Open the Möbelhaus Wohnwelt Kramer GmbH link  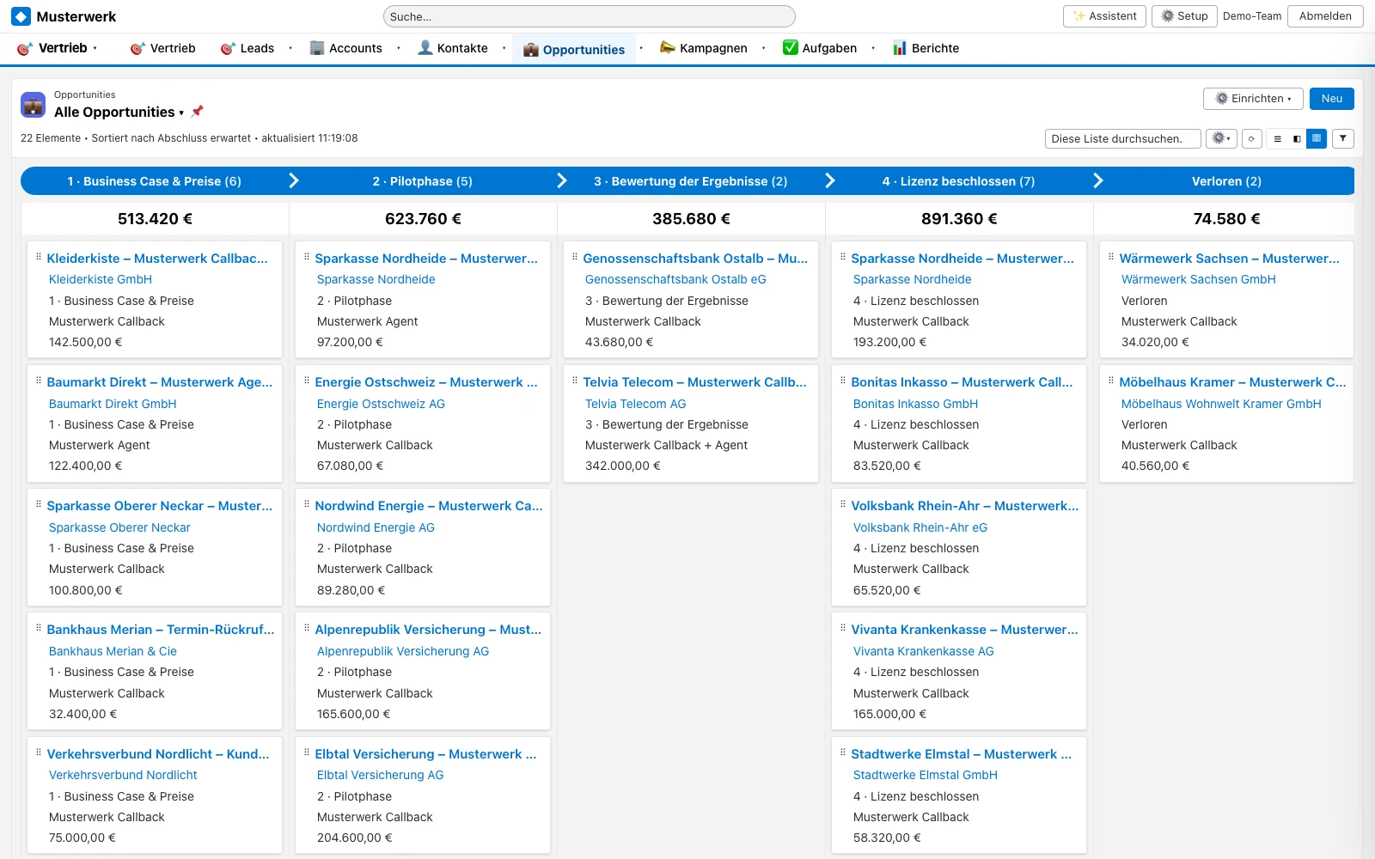(1221, 404)
